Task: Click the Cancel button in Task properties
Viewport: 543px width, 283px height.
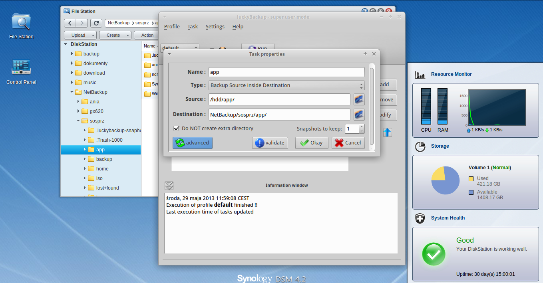Action: click(x=348, y=143)
